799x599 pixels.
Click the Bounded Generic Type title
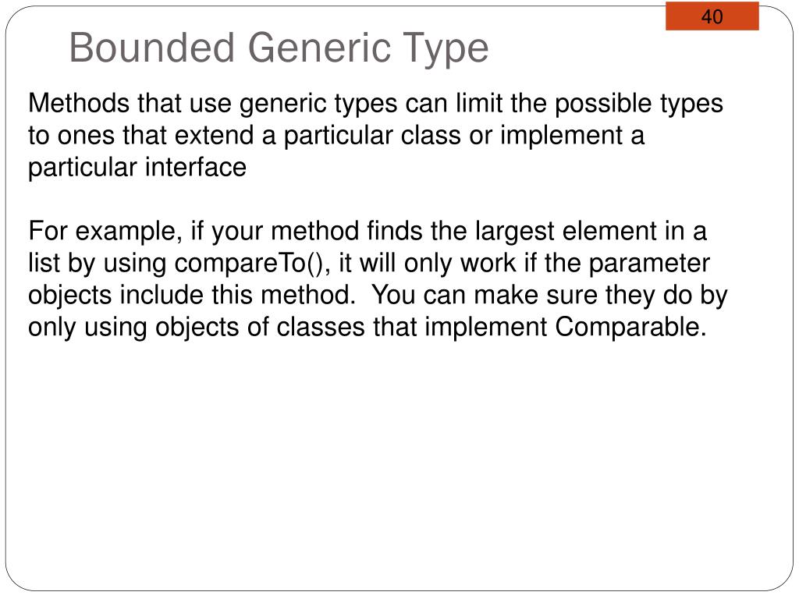(279, 48)
